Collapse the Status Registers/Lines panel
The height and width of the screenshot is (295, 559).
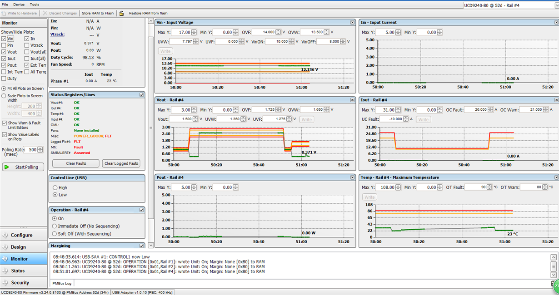[x=142, y=95]
